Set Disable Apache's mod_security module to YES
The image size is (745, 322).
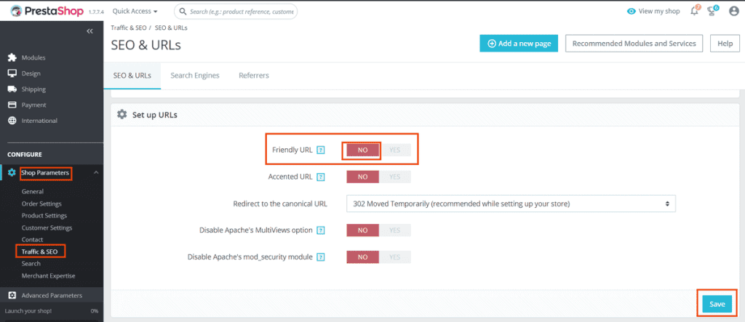pyautogui.click(x=395, y=257)
